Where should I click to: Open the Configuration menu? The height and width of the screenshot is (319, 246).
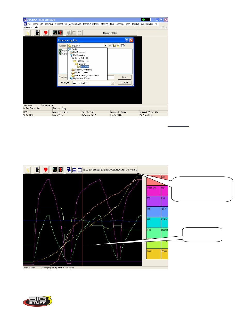[147, 24]
